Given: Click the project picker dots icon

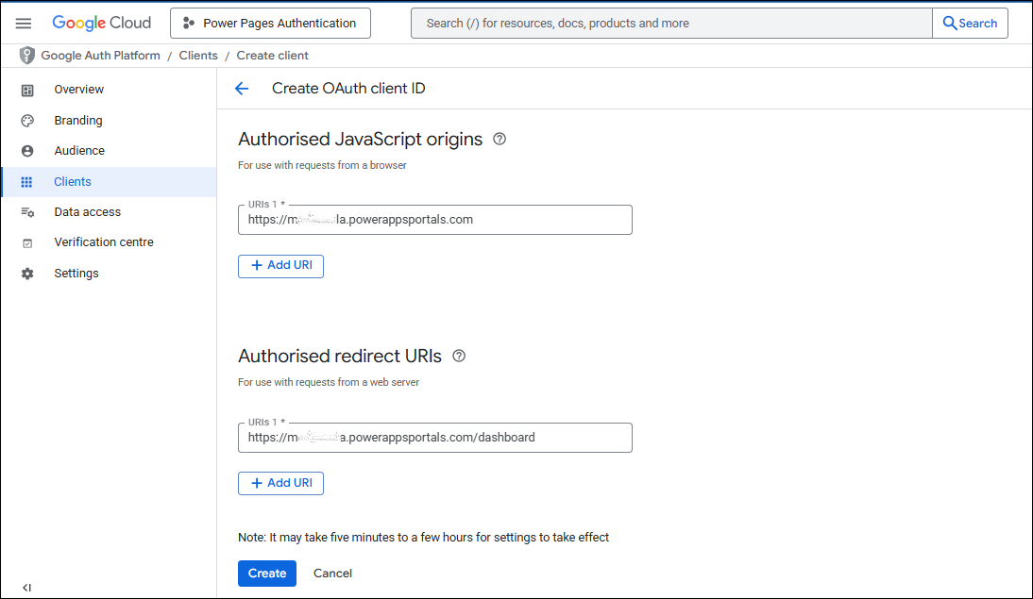Looking at the screenshot, I should tap(189, 23).
